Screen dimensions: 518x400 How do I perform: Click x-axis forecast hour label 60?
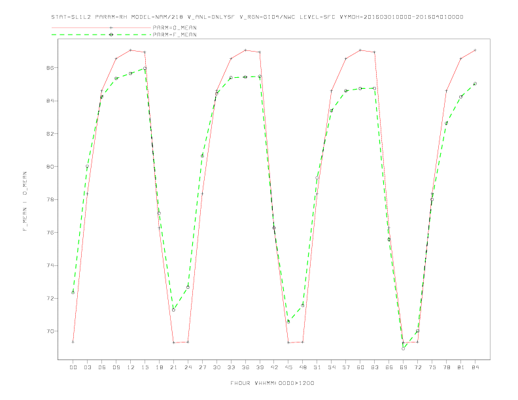coord(360,367)
